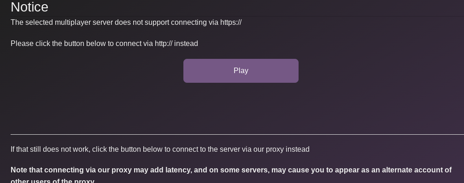Click "The selected" at the first sentence start
The height and width of the screenshot is (183, 464).
32,22
